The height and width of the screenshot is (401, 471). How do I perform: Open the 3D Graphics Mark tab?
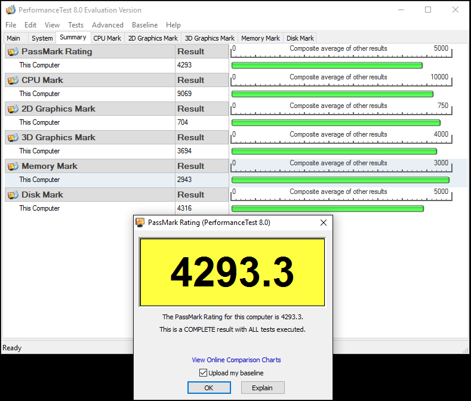point(210,38)
